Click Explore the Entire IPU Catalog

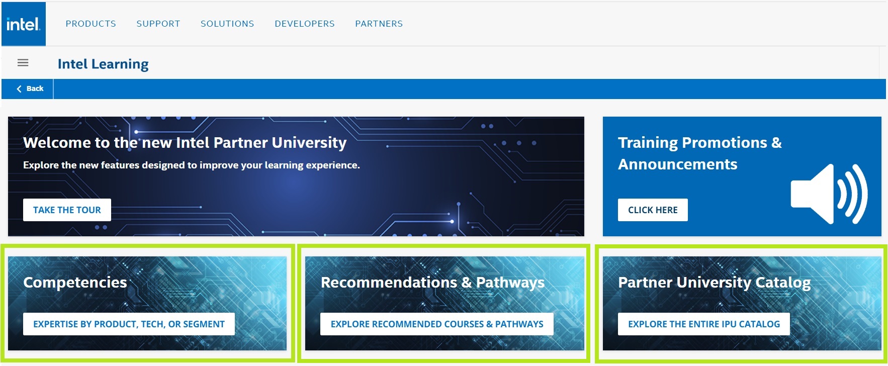[x=704, y=324]
